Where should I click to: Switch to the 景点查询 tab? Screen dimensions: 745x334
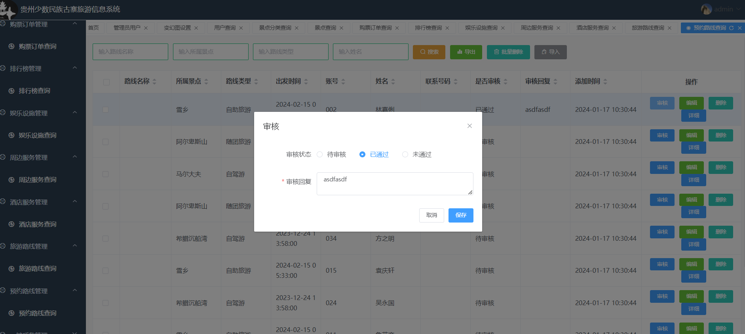[325, 28]
